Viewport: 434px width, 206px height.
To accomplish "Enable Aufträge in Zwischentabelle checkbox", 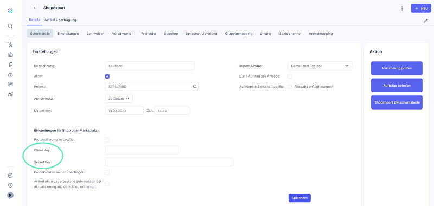I will [290, 87].
